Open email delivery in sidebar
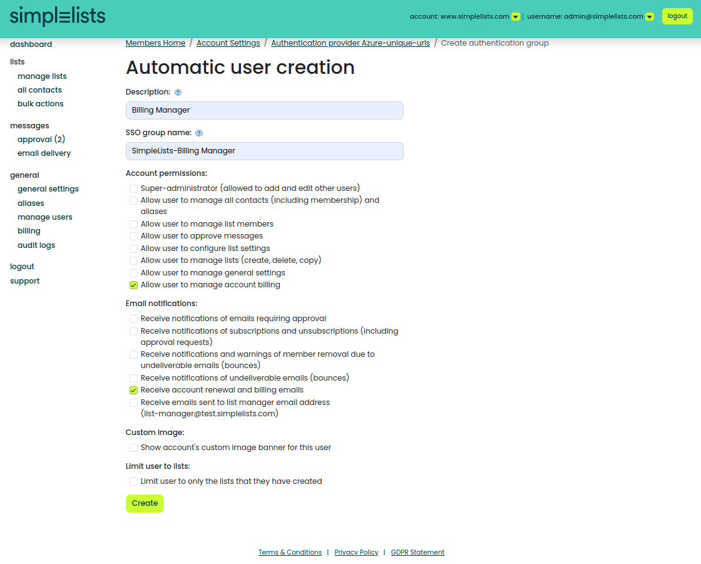This screenshot has height=564, width=701. tap(44, 153)
